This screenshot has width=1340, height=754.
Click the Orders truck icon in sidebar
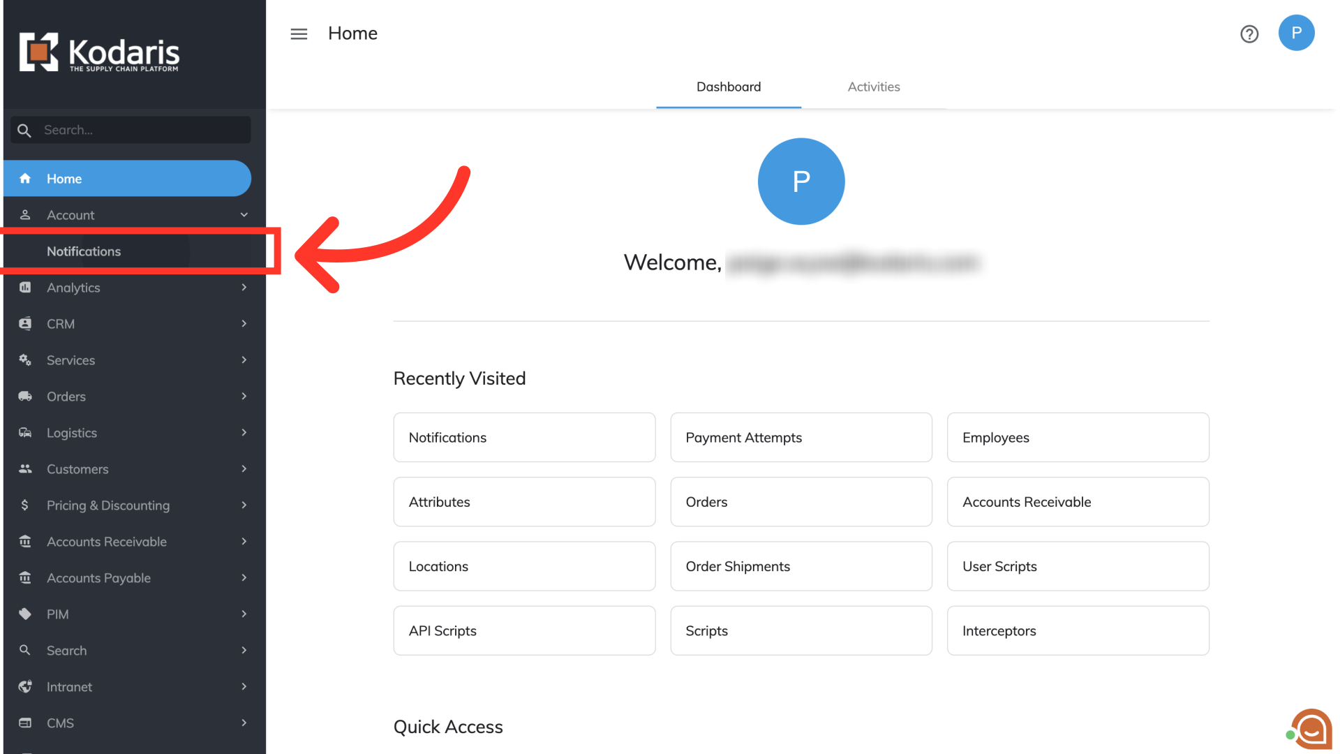25,397
